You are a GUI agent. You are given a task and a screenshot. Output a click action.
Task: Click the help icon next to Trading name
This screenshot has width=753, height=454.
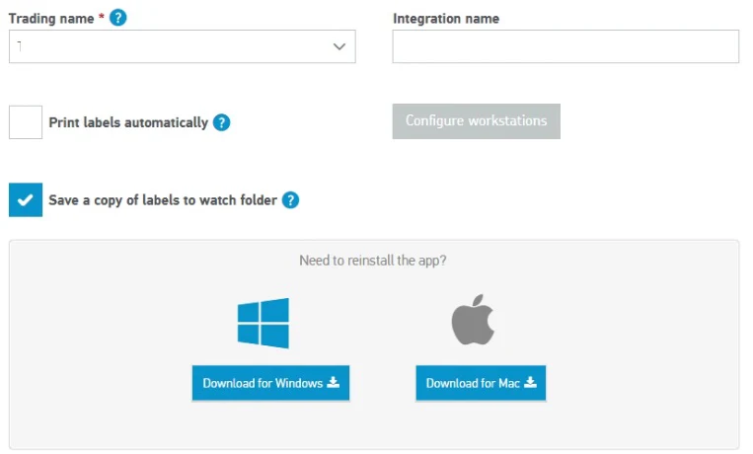point(118,18)
